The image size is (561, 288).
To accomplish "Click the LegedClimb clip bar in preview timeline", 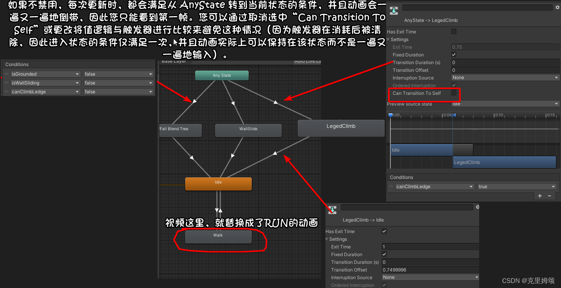I will coord(505,162).
